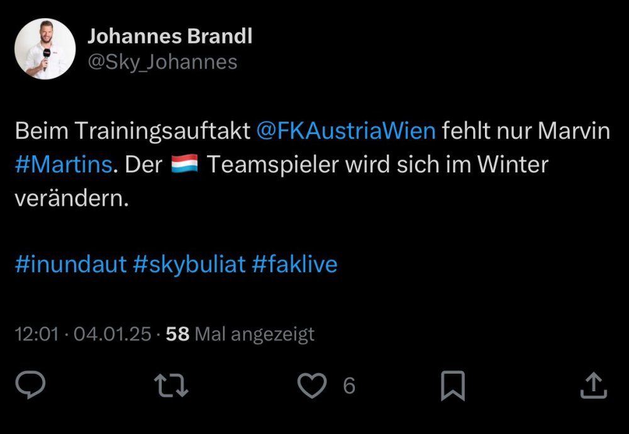
Task: Like the tweet with the heart icon
Action: [x=312, y=385]
